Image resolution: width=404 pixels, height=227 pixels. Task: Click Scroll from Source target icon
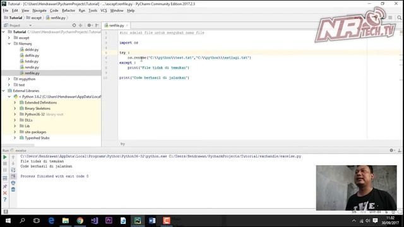[x=74, y=25]
